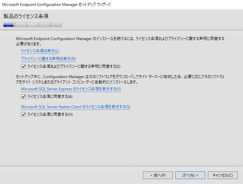View Microsoft SQL Server Native Client license link
Screen dimensions: 243x184
[75, 107]
